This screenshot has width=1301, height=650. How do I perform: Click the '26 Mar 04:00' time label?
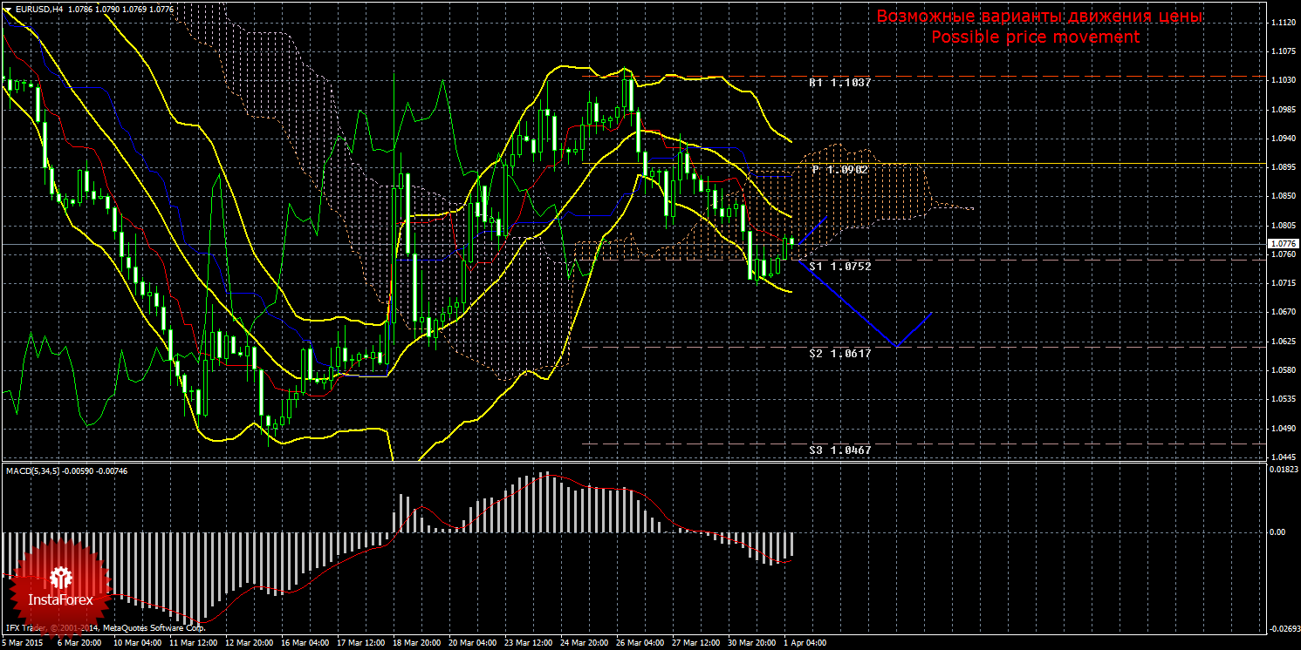(640, 643)
